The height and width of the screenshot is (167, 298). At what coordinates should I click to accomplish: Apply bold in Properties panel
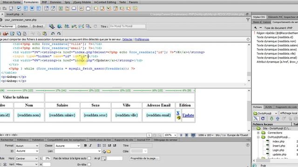point(85,145)
